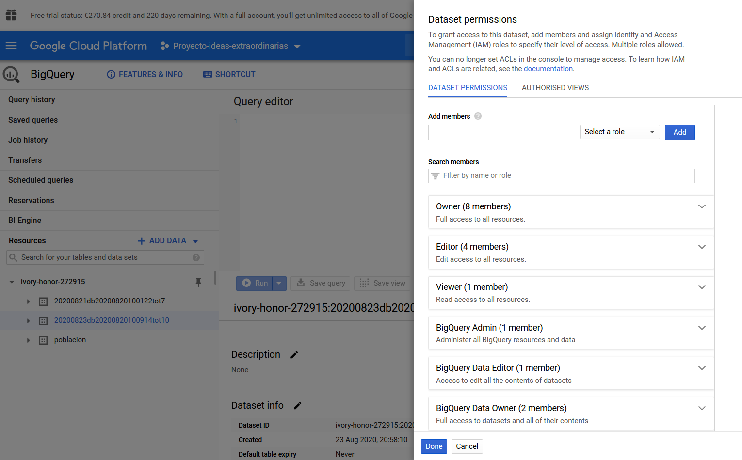Expand the BigQuery Data Editor section
This screenshot has width=742, height=460.
701,368
